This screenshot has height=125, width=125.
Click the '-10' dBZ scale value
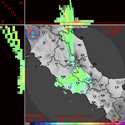click(40, 120)
